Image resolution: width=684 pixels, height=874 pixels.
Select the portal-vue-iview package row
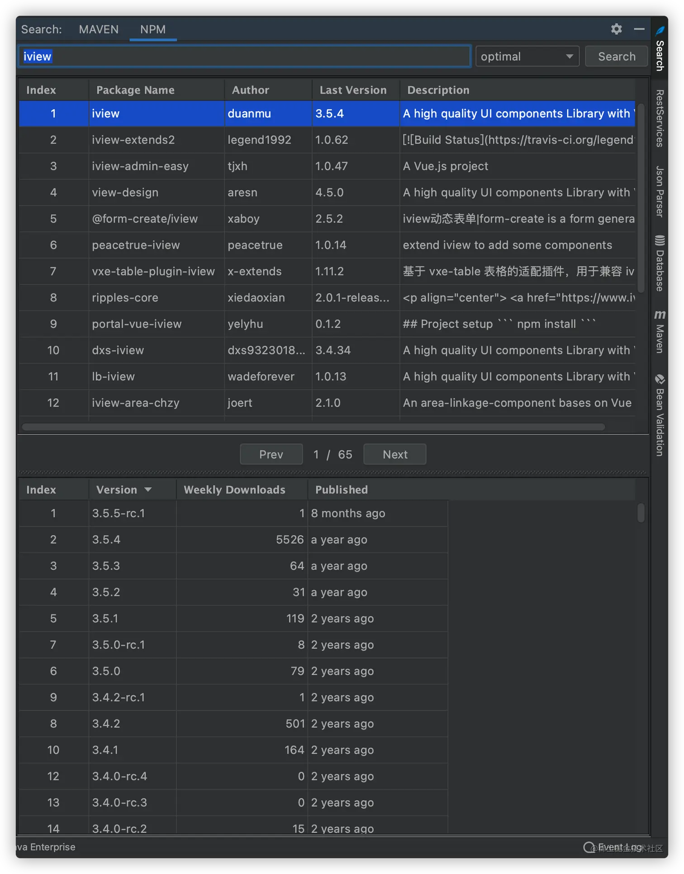tap(327, 324)
